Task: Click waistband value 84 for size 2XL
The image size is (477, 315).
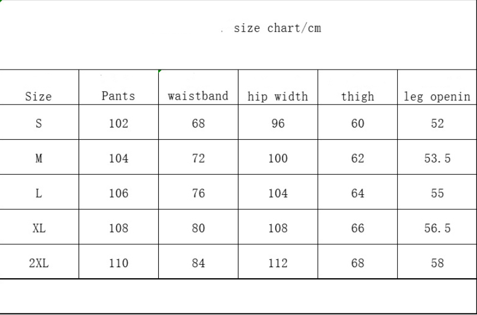Action: click(x=198, y=263)
